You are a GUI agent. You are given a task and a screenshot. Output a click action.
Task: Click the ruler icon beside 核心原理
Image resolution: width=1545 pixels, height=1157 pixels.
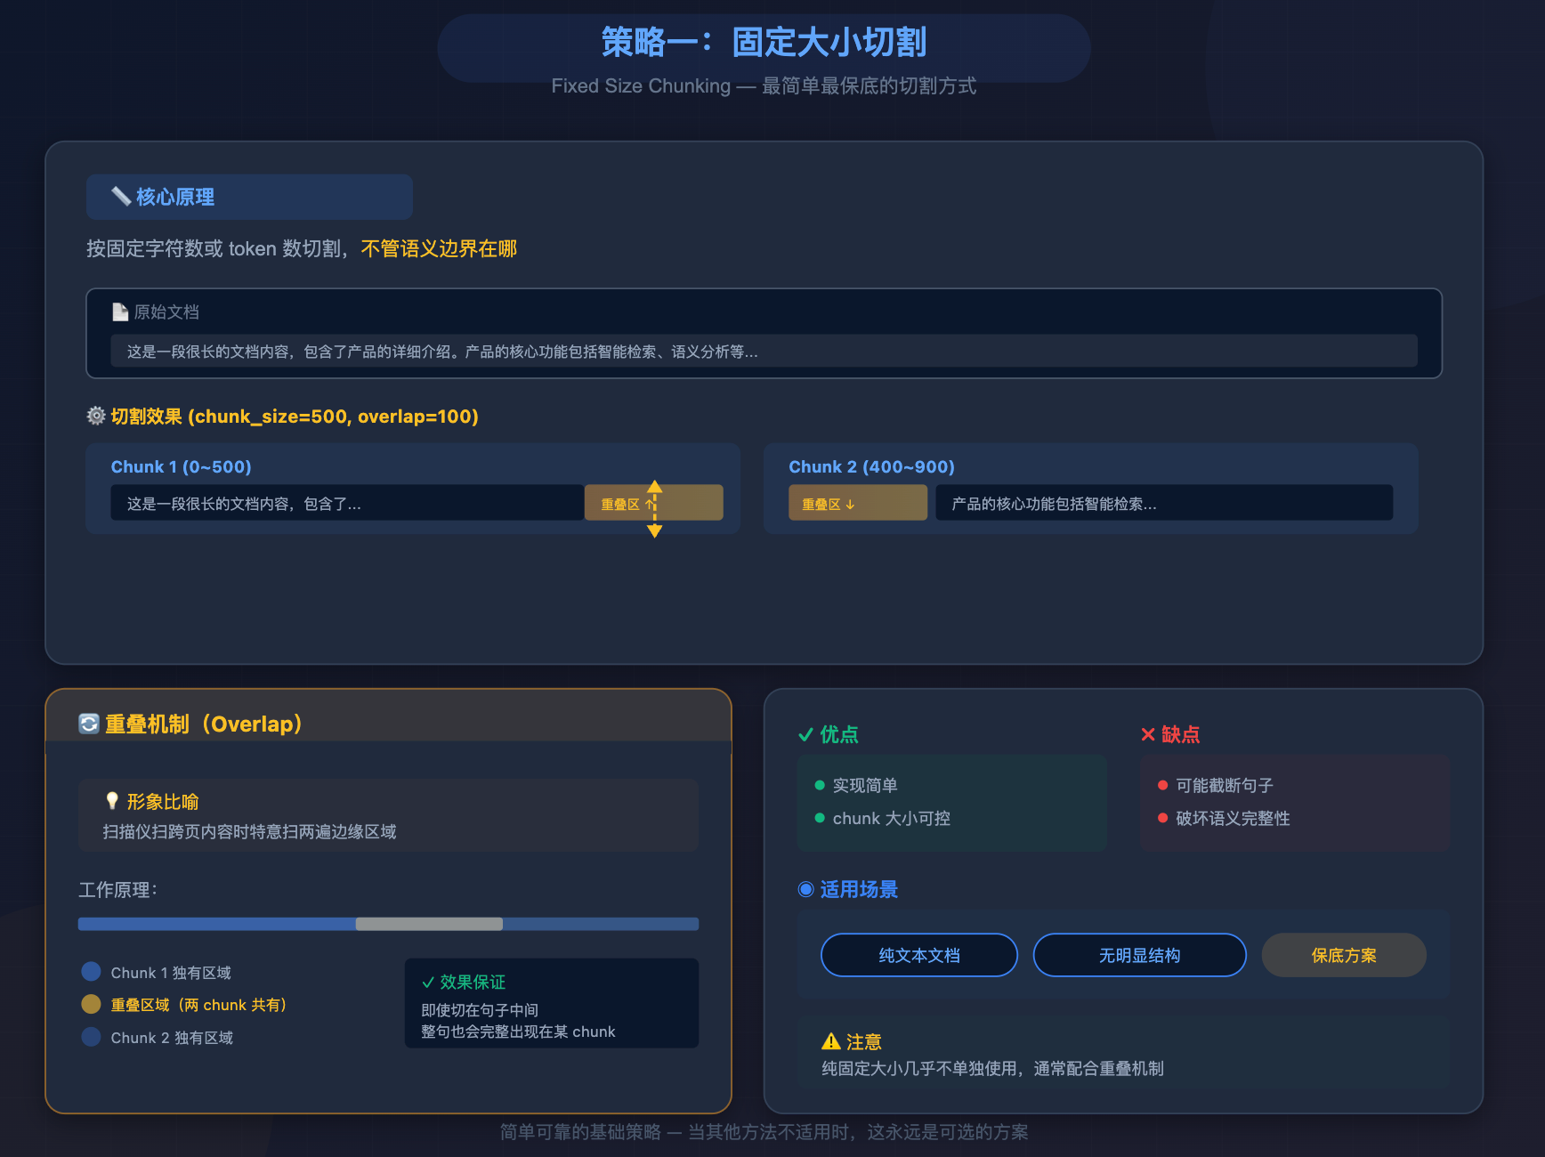coord(121,197)
